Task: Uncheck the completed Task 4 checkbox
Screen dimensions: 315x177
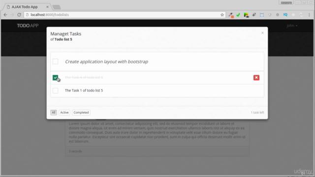Action: 55,78
